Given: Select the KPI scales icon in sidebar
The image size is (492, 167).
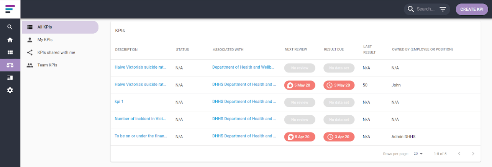Looking at the screenshot, I should pos(10,65).
